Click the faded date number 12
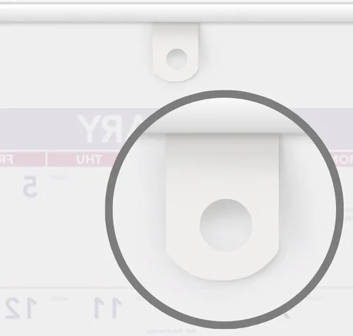353x336 pixels. [21, 308]
